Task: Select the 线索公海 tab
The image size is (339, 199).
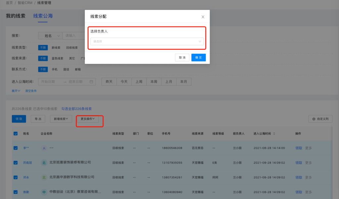Action: (43, 16)
